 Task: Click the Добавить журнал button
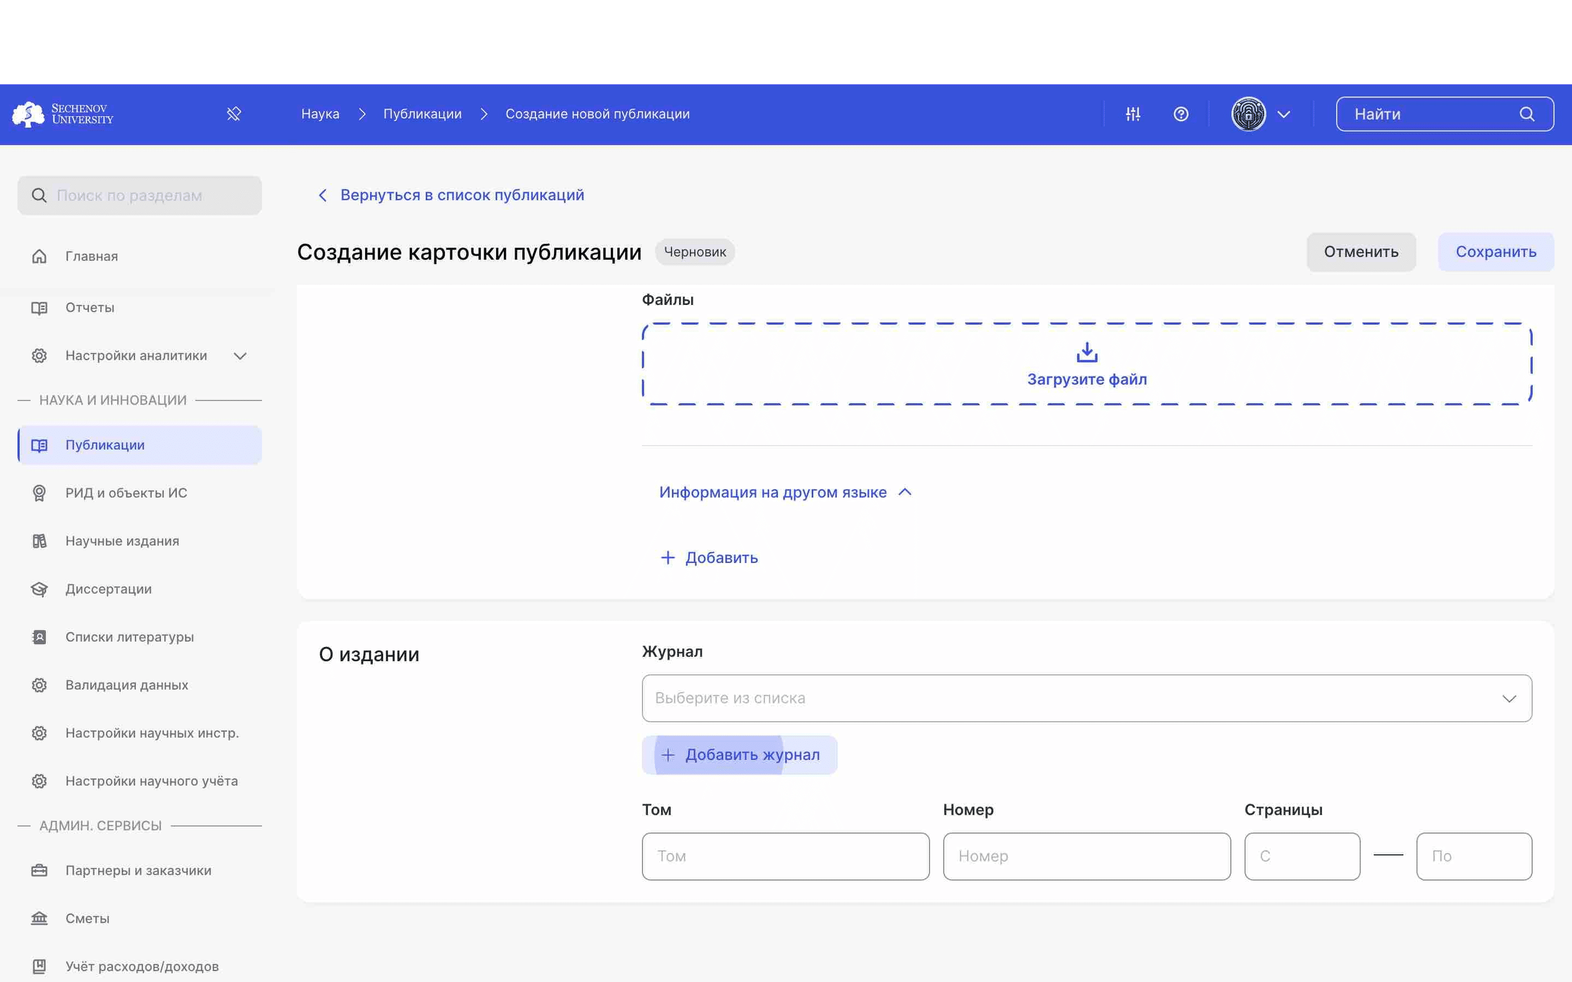tap(739, 755)
